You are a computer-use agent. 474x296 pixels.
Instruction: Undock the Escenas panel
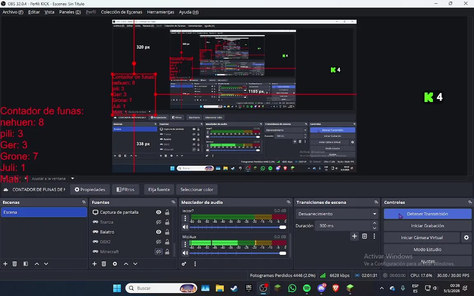[84, 202]
